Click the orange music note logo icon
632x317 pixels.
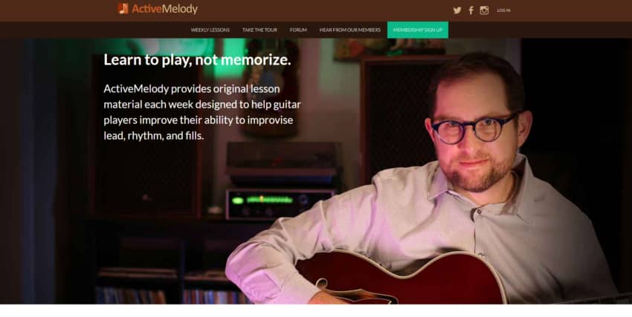tap(123, 8)
